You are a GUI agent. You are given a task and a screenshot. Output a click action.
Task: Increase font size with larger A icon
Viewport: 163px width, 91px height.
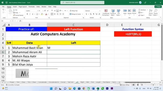[x=45, y=11]
